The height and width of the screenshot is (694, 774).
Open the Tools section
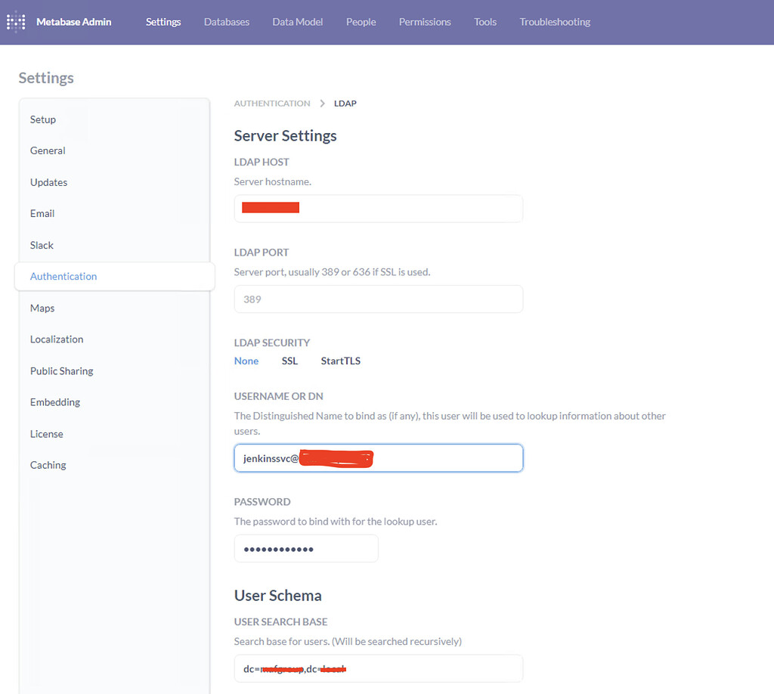click(x=485, y=22)
